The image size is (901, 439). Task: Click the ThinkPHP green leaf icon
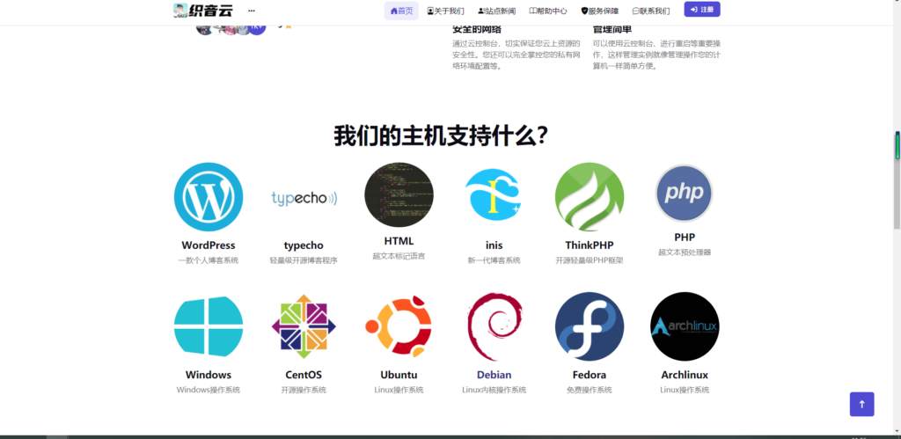[x=589, y=197]
